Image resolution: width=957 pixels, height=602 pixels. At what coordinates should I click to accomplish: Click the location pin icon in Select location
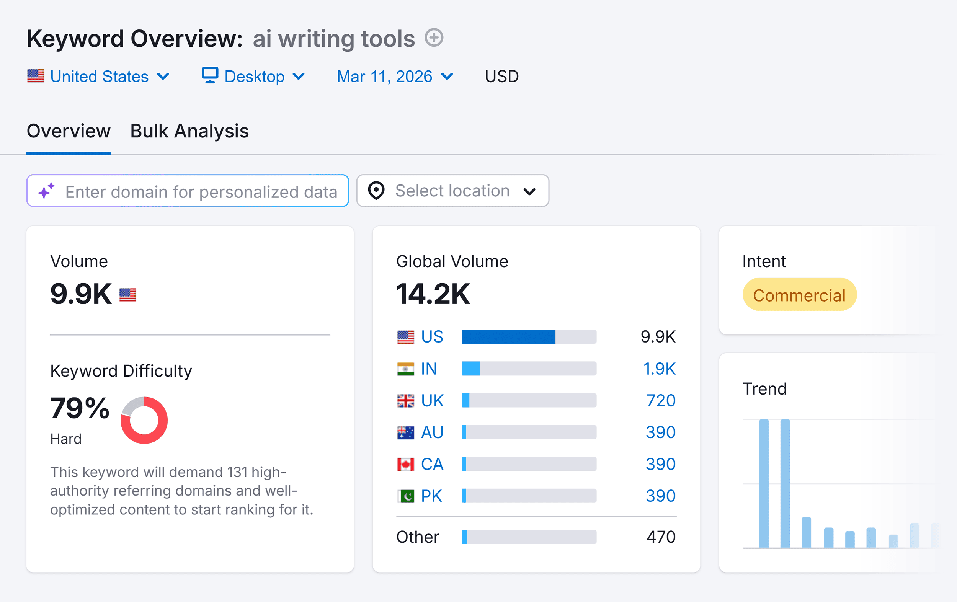376,191
